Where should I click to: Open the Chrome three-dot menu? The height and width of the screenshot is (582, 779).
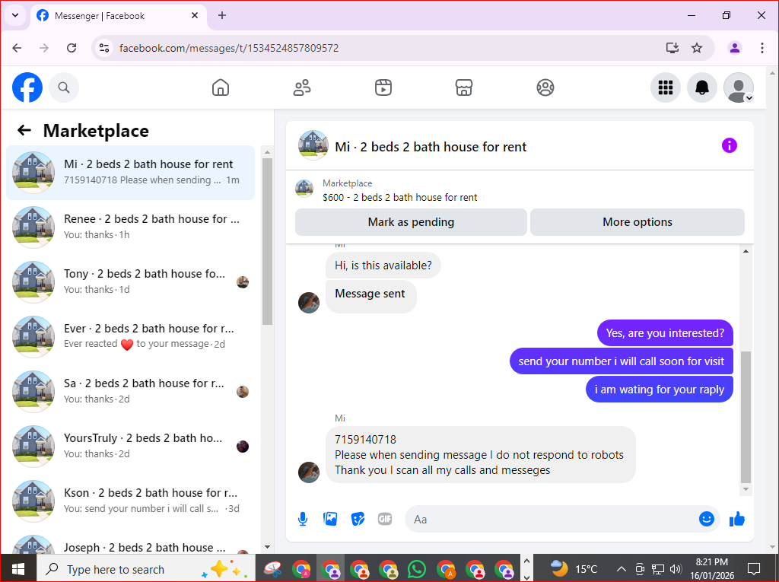762,48
